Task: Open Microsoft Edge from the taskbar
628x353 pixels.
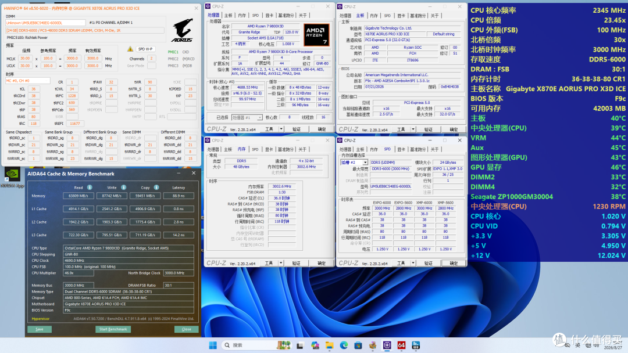Action: tap(344, 345)
